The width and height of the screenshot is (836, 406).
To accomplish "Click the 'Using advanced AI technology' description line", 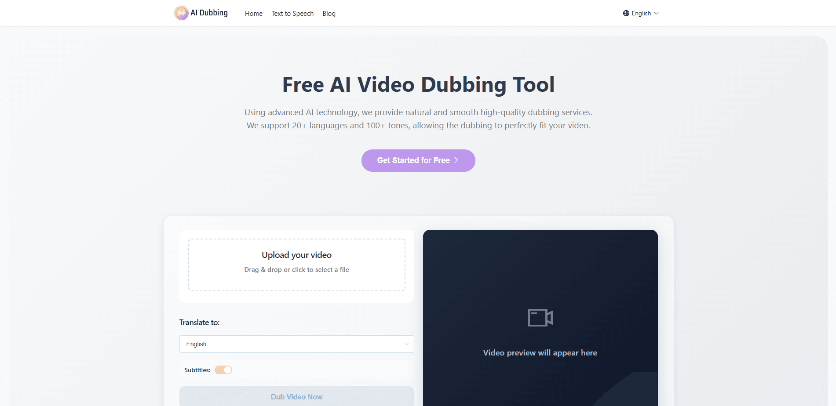I will [x=418, y=112].
